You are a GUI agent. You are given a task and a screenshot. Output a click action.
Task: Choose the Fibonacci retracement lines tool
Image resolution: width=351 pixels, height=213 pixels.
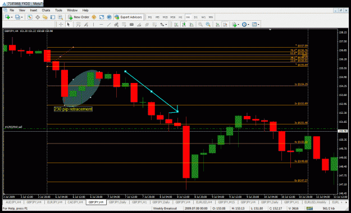point(124,24)
